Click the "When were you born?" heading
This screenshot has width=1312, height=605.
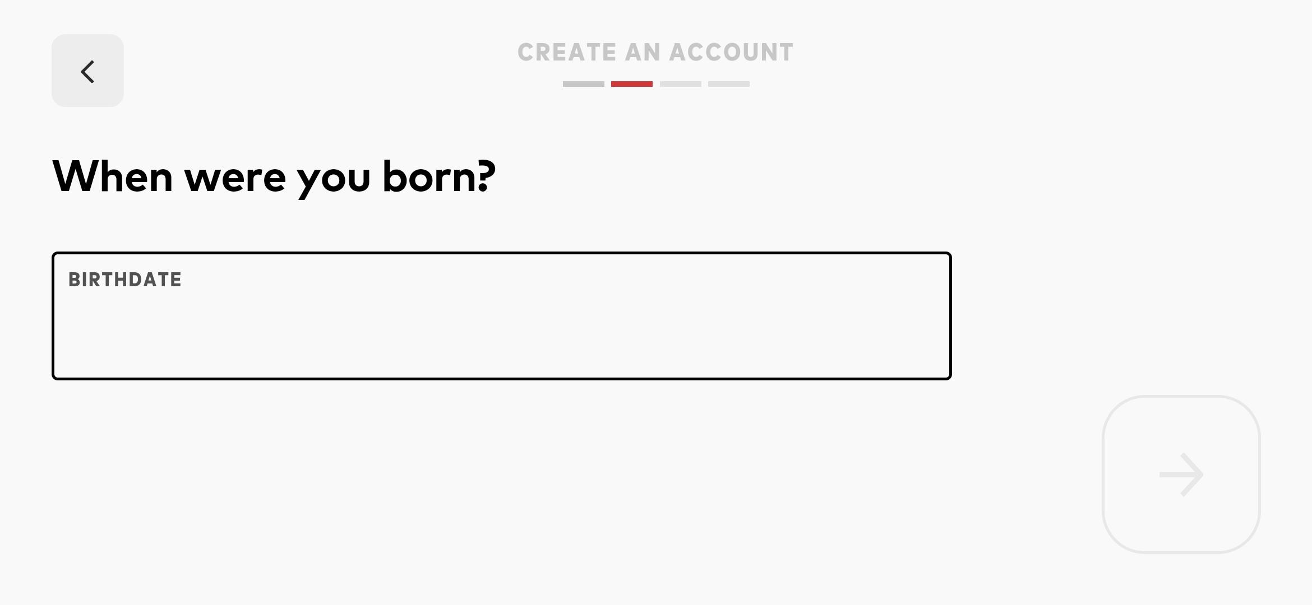pos(274,176)
